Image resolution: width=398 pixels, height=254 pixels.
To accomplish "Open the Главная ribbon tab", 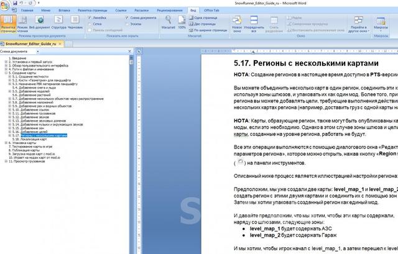I will (x=27, y=11).
